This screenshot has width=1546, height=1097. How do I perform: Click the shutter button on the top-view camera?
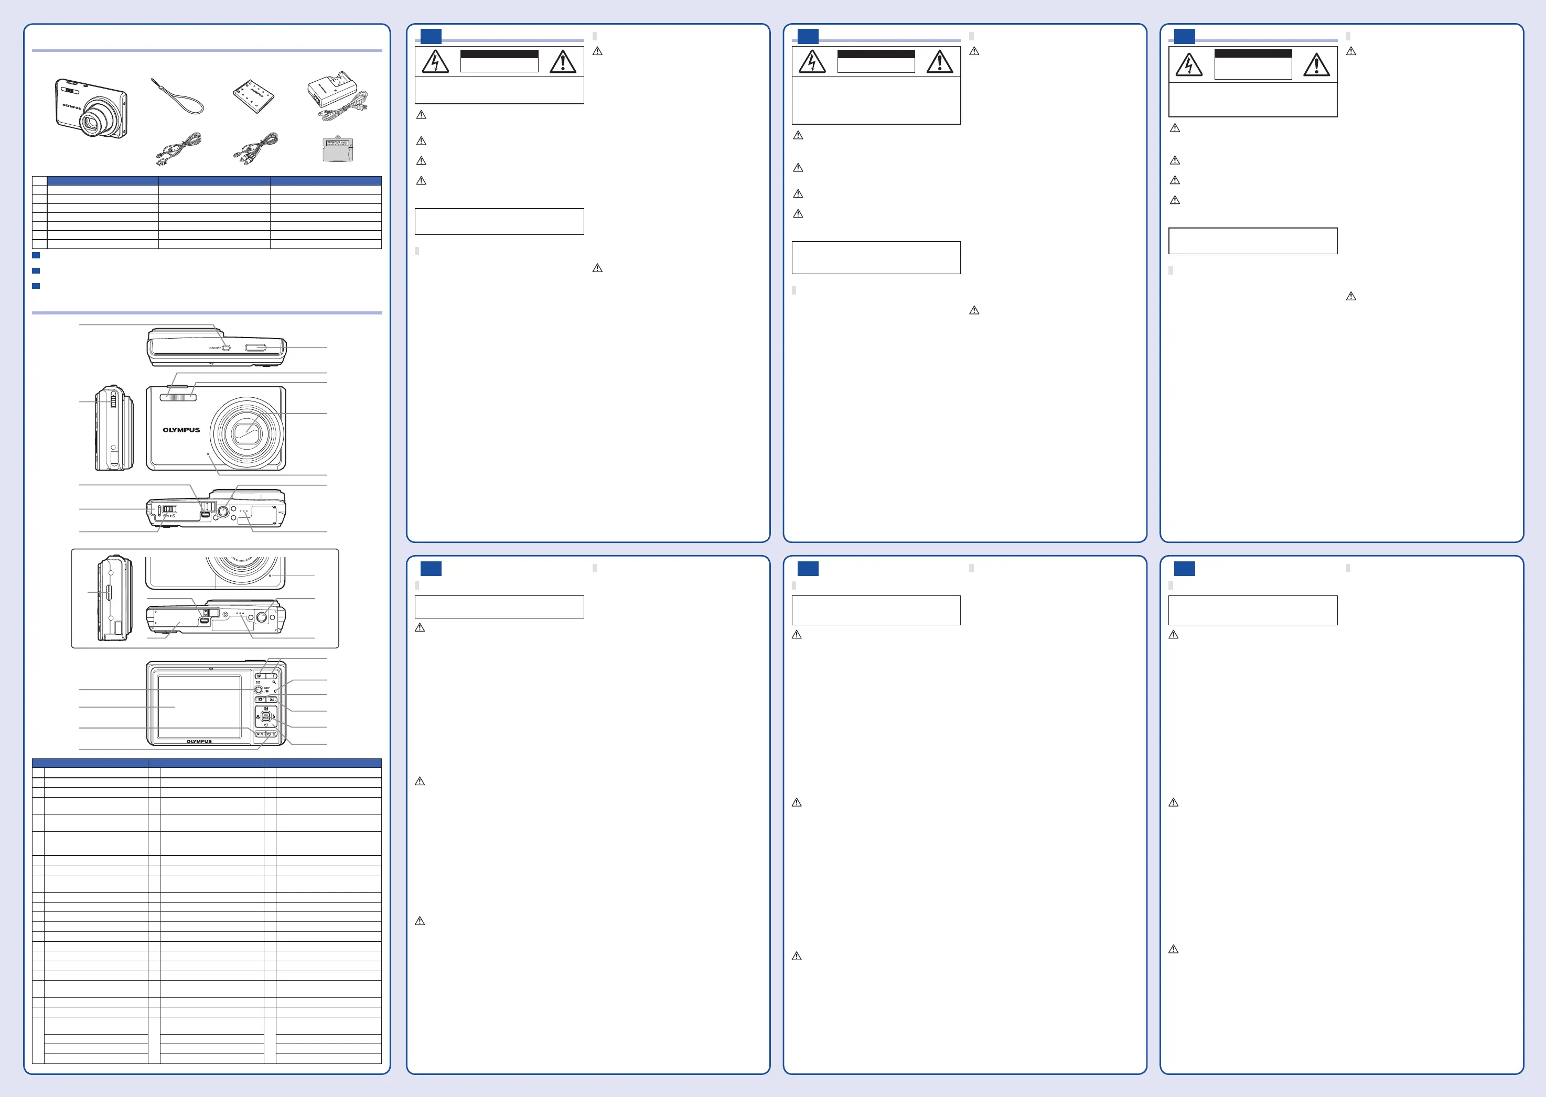[x=255, y=348]
